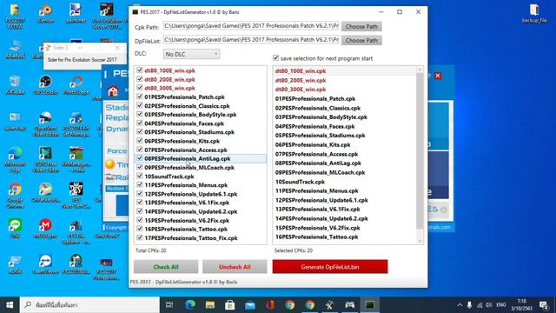Uncheck 01PESProfessionals_Patch.cpk checkbox
Image resolution: width=556 pixels, height=313 pixels.
(x=139, y=97)
